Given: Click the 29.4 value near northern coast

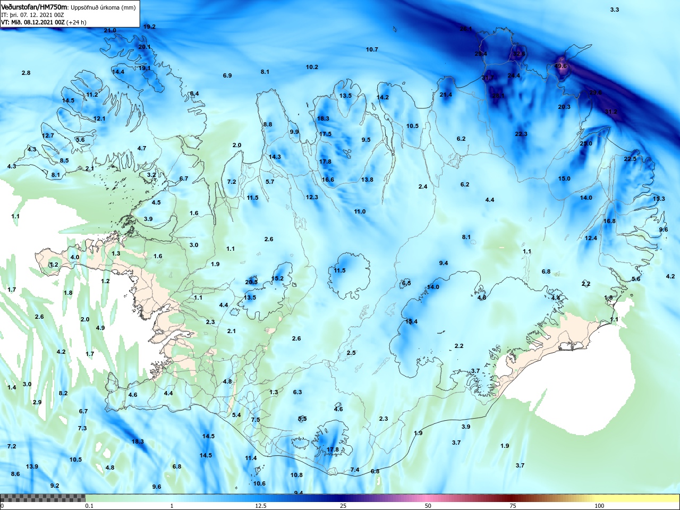Looking at the screenshot, I should point(481,54).
